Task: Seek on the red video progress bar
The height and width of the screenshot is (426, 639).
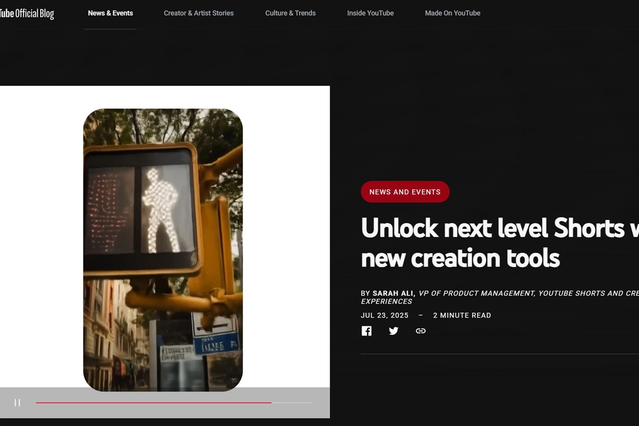Action: point(174,403)
